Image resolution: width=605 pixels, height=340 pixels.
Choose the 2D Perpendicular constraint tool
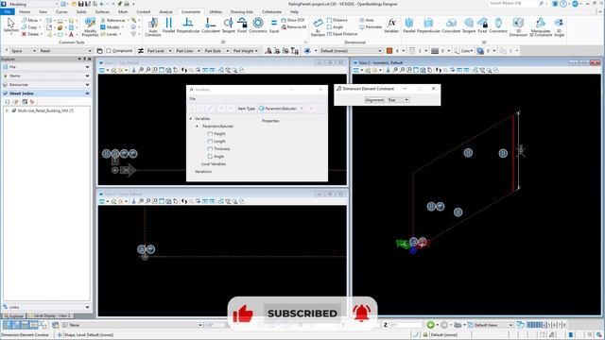click(188, 25)
